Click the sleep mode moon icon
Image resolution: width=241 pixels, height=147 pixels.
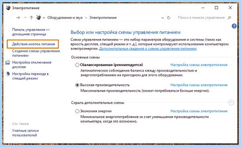8,74
